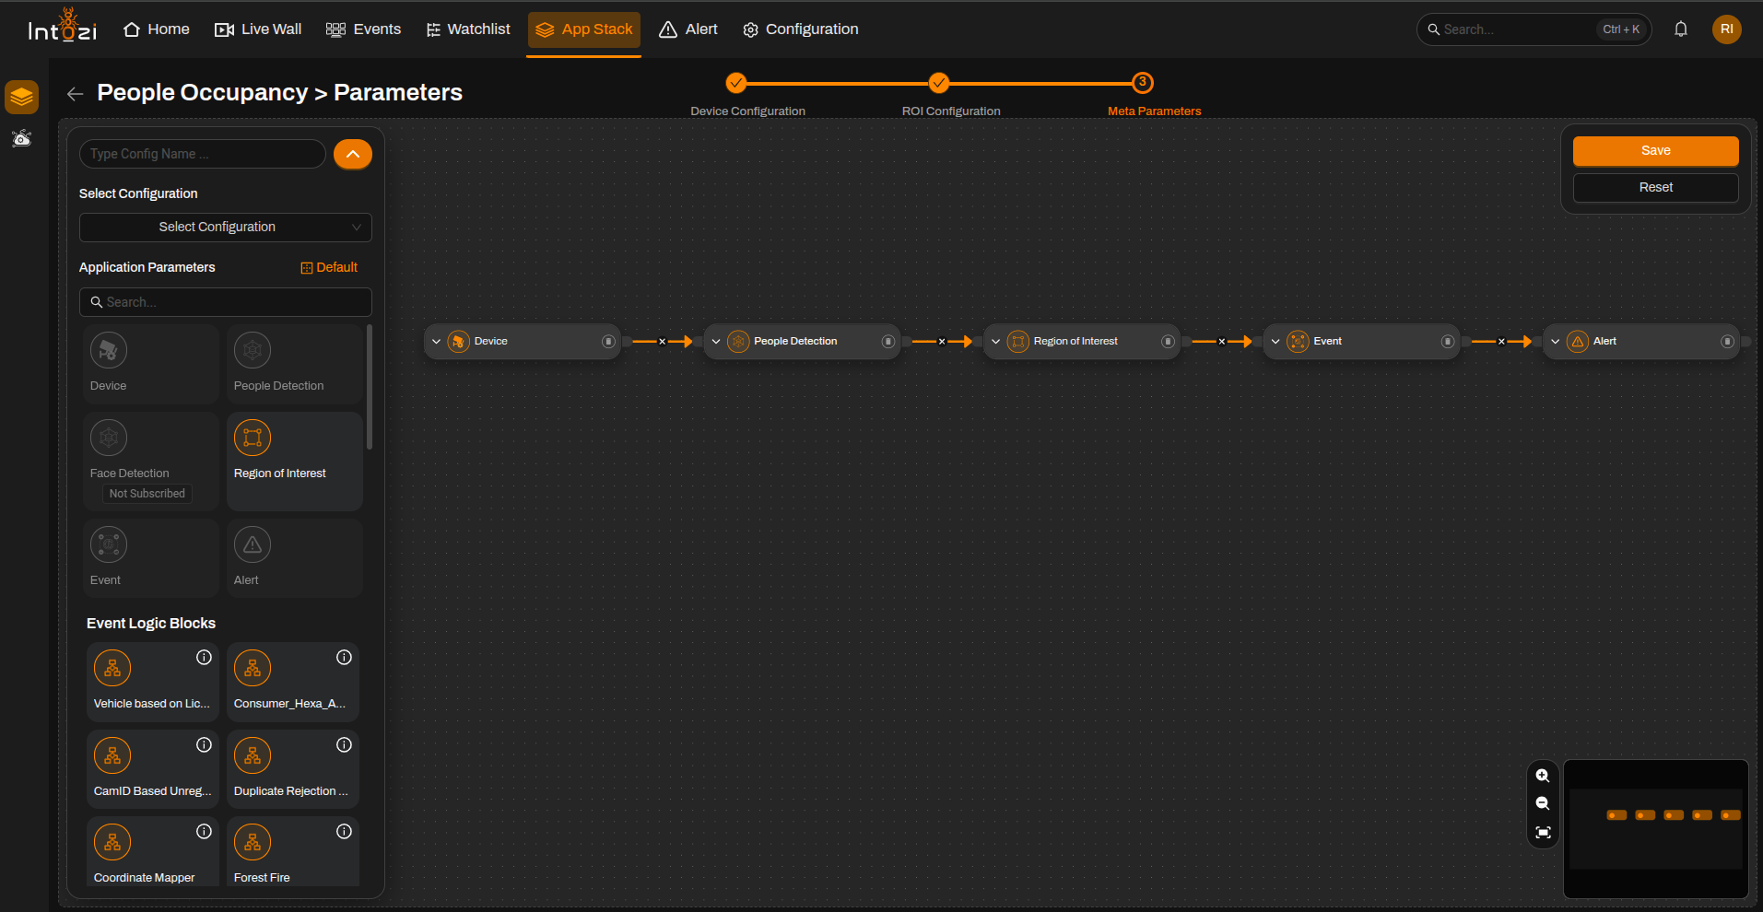
Task: Open the camera icon in left sidebar
Action: (21, 139)
